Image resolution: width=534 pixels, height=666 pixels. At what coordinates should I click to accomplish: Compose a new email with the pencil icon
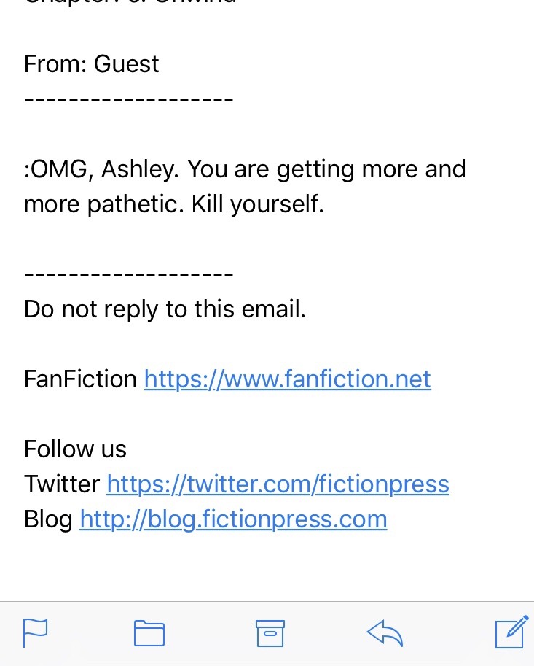click(511, 632)
